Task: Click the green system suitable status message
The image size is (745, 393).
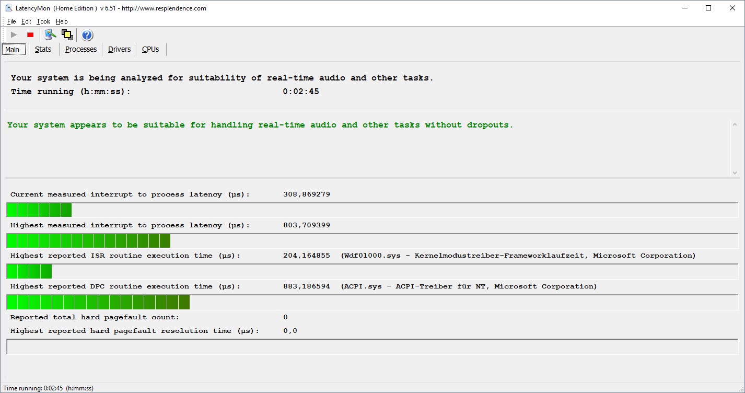Action: [260, 125]
